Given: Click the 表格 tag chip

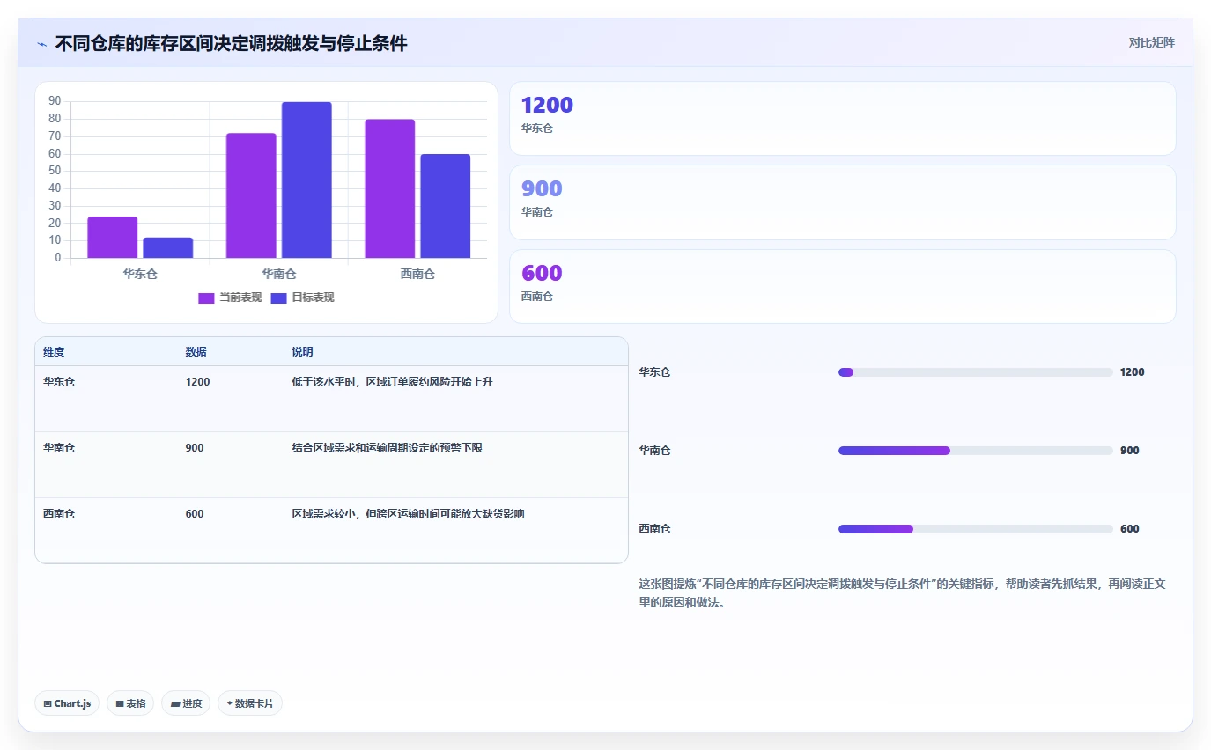Looking at the screenshot, I should coord(130,703).
